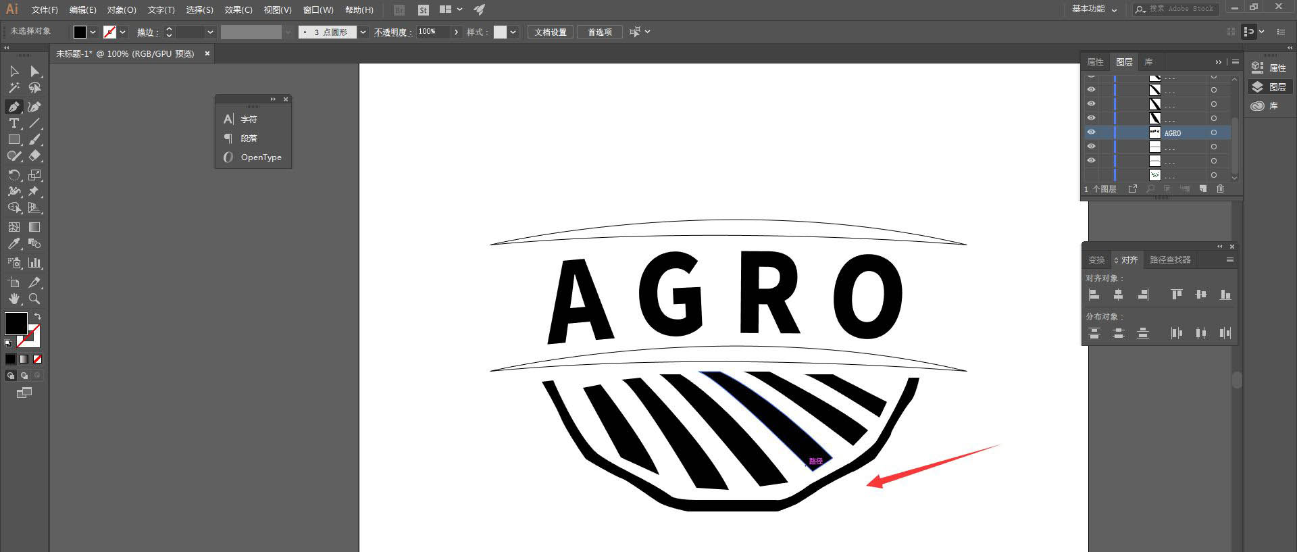Toggle eye icon of row below AGRO

tap(1091, 147)
